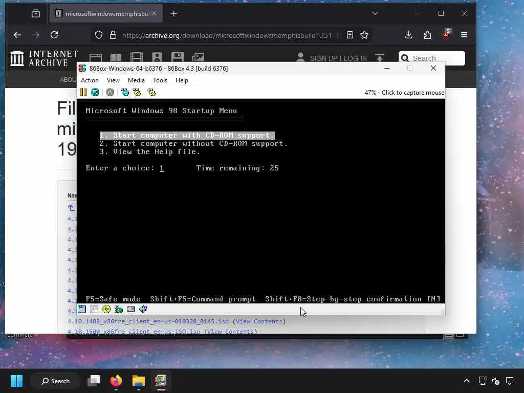Click the Firefox forward arrow
524x393 pixels.
[x=36, y=35]
